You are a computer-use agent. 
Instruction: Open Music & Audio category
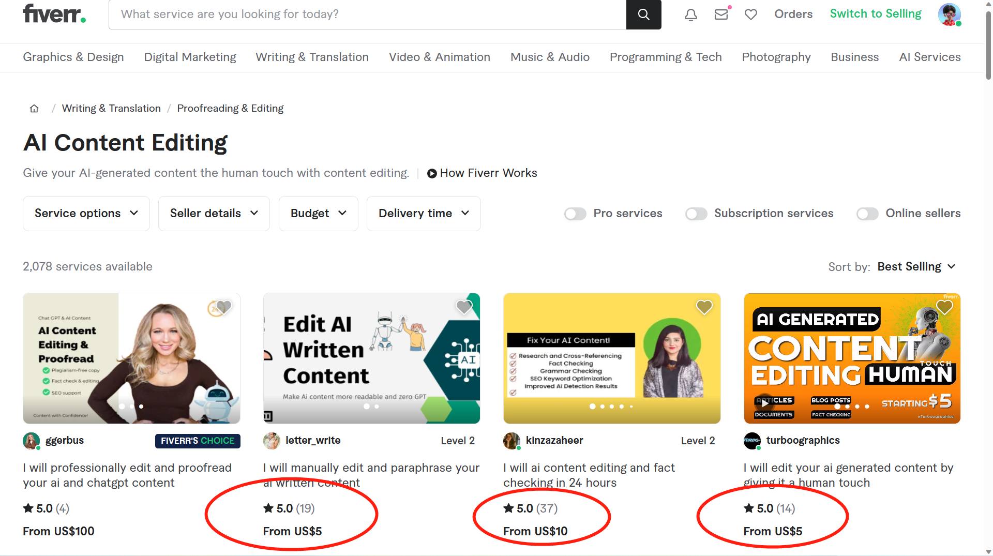pyautogui.click(x=550, y=57)
